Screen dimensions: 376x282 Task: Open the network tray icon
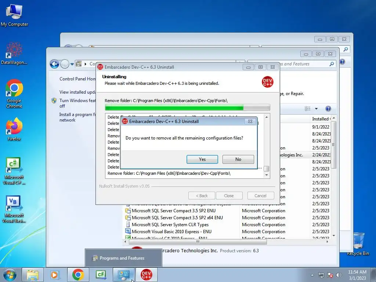tap(321, 275)
